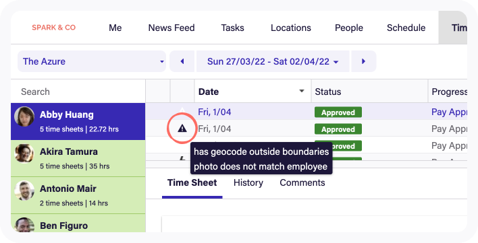Go to previous week with left arrow

tap(182, 61)
